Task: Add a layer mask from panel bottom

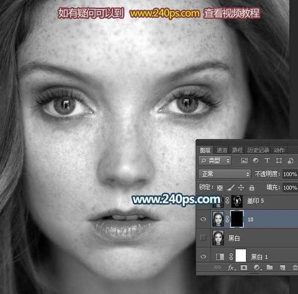Action: tap(244, 268)
